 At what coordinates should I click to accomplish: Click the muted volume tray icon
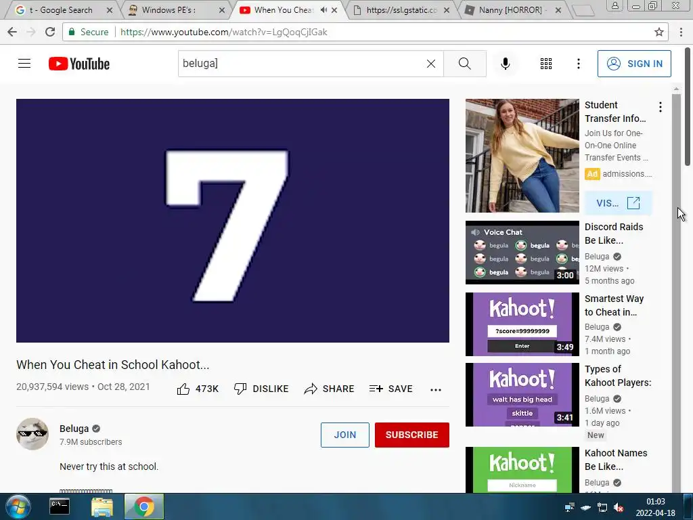[x=619, y=507]
